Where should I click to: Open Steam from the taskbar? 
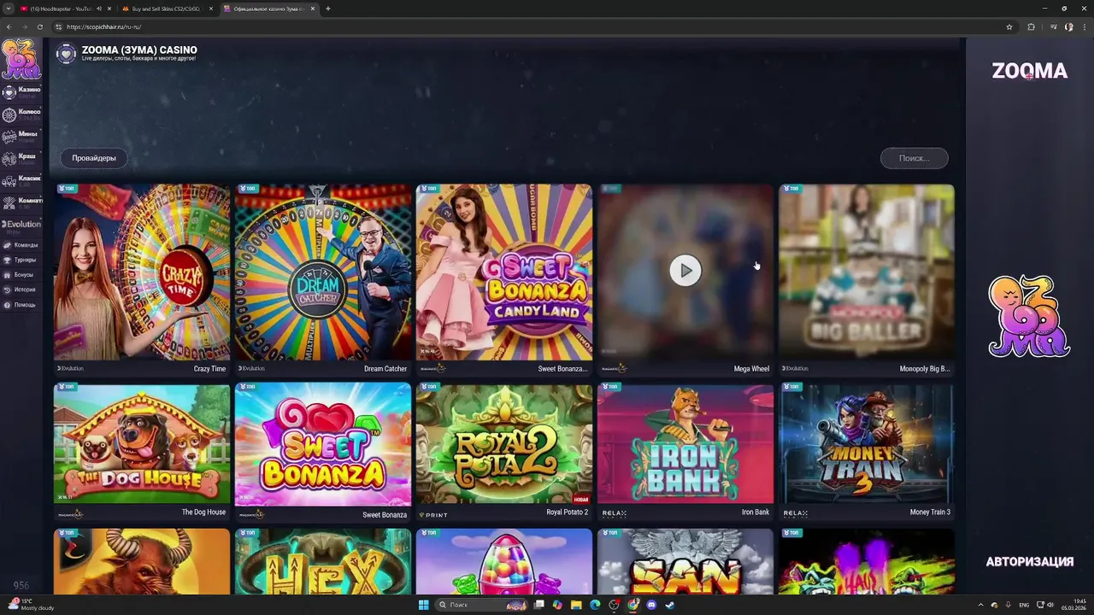pos(669,605)
